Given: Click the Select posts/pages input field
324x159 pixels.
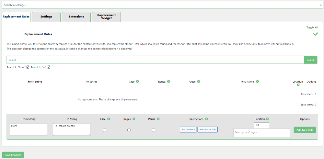Looking at the screenshot, I should 261,132.
